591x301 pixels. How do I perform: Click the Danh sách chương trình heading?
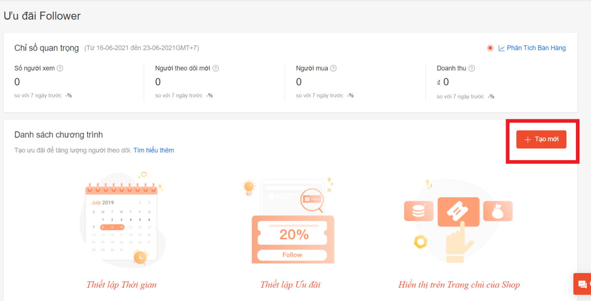[x=58, y=135]
